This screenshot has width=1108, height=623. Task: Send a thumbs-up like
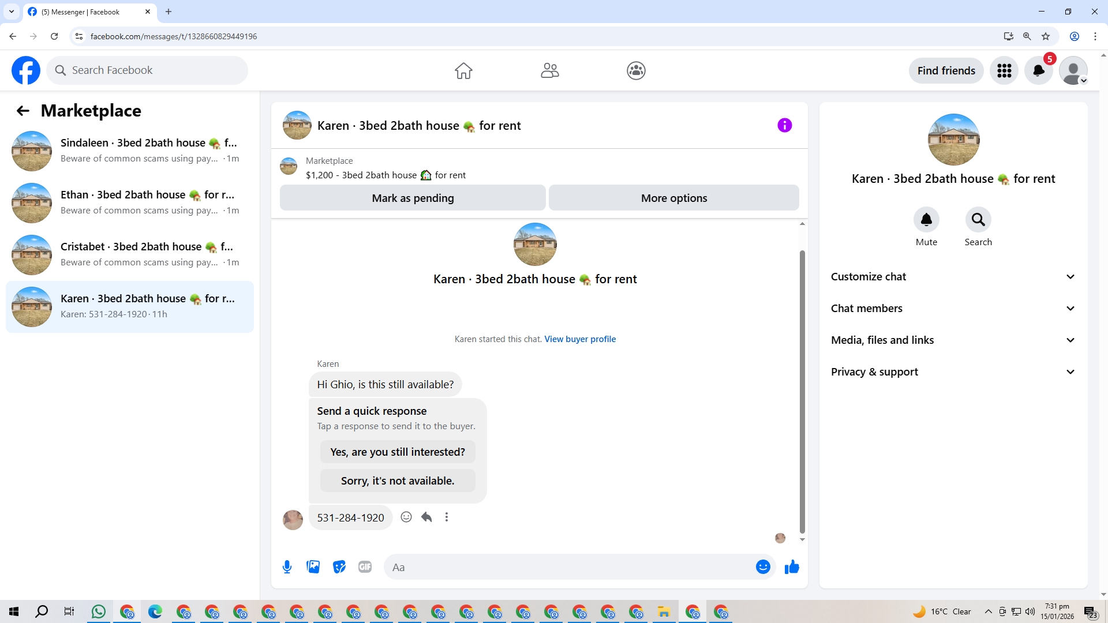tap(792, 567)
